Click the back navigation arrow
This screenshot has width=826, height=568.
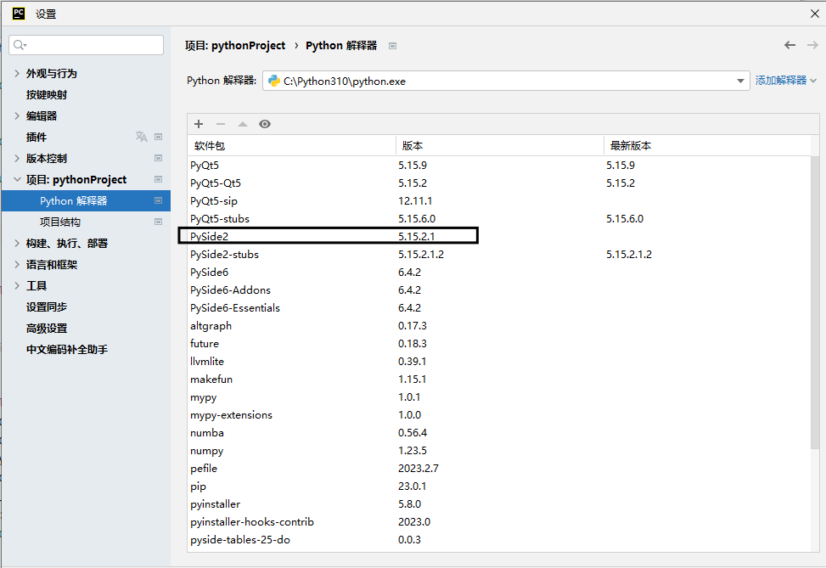[x=789, y=45]
